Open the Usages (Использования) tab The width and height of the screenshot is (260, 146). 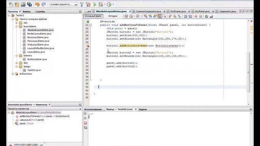[93, 109]
